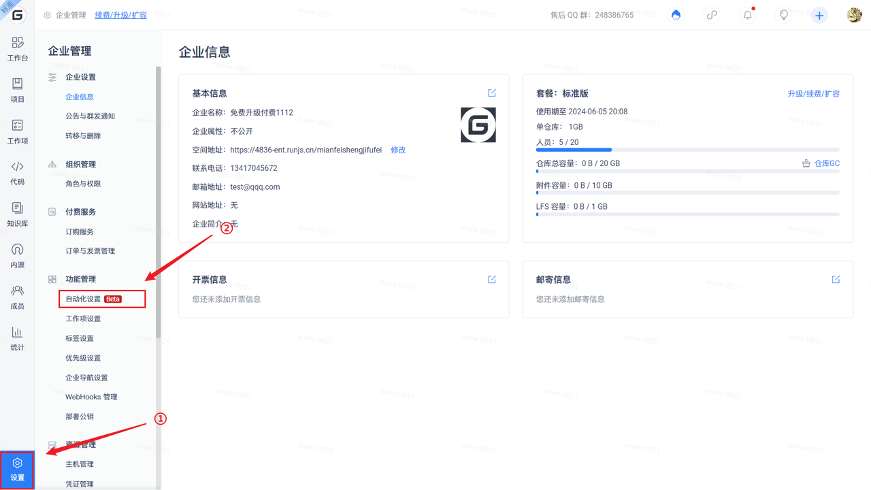871x490 pixels.
Task: Open 企业导航设置 menu item
Action: pyautogui.click(x=86, y=378)
